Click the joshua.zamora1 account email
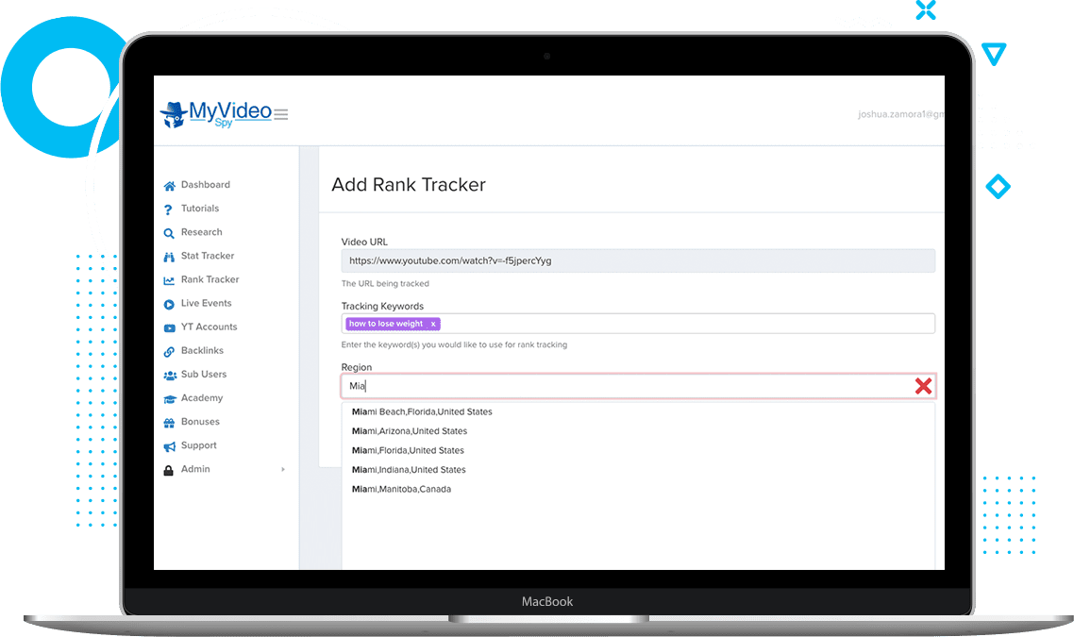 click(900, 114)
